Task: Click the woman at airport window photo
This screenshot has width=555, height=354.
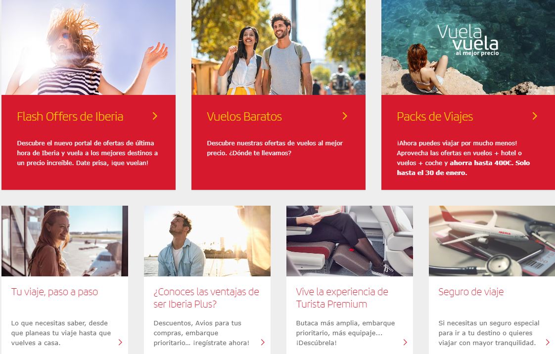Action: click(65, 241)
